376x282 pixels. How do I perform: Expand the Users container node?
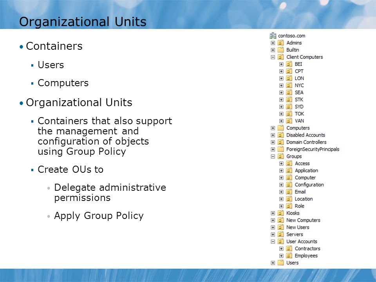(x=273, y=263)
